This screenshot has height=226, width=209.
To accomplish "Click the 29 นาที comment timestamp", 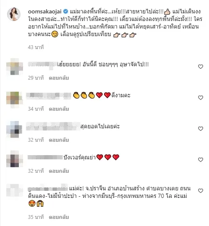I will [36, 78].
